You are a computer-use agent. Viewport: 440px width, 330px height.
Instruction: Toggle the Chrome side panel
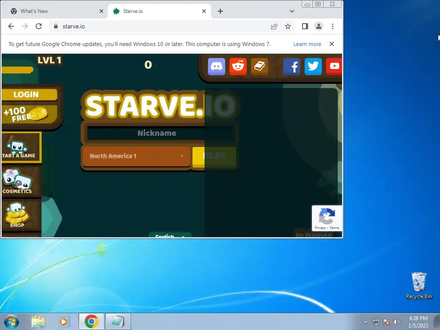[305, 26]
